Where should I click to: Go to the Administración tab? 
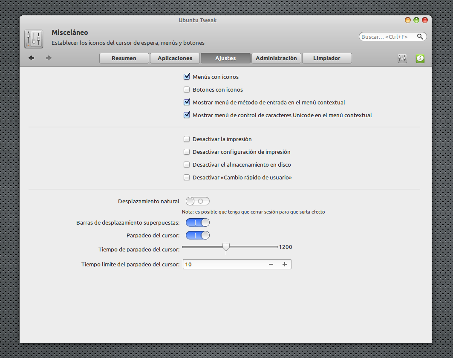(x=276, y=58)
